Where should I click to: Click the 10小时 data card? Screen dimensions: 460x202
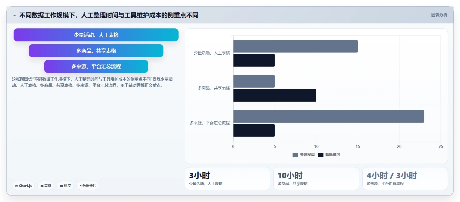[316, 179]
